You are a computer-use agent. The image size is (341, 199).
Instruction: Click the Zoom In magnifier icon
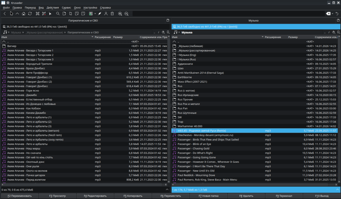[x=120, y=14]
